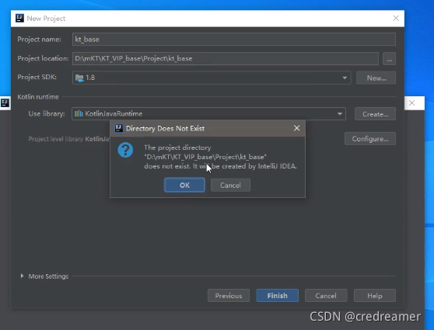Image resolution: width=434 pixels, height=330 pixels.
Task: Cancel the New Project wizard
Action: [326, 296]
